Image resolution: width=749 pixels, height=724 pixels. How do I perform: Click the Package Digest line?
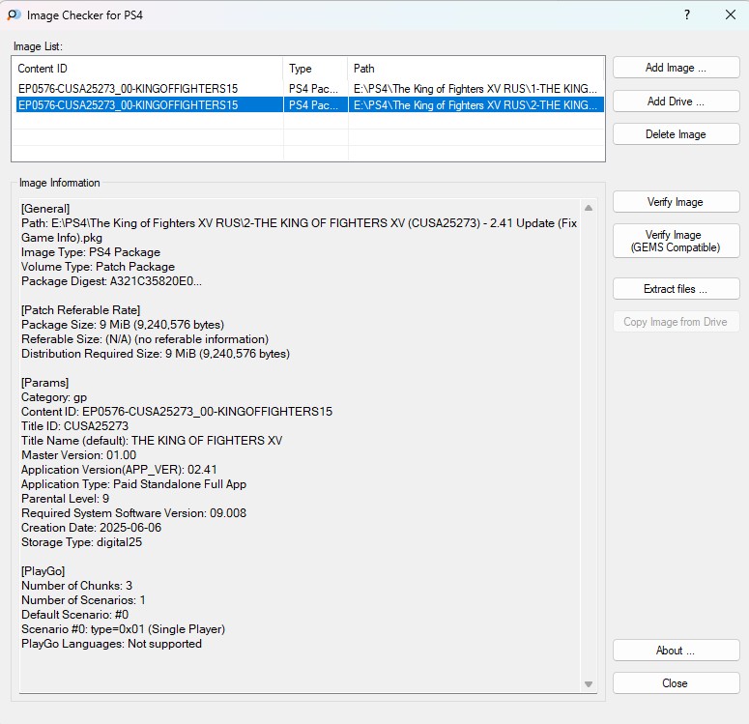pos(111,281)
